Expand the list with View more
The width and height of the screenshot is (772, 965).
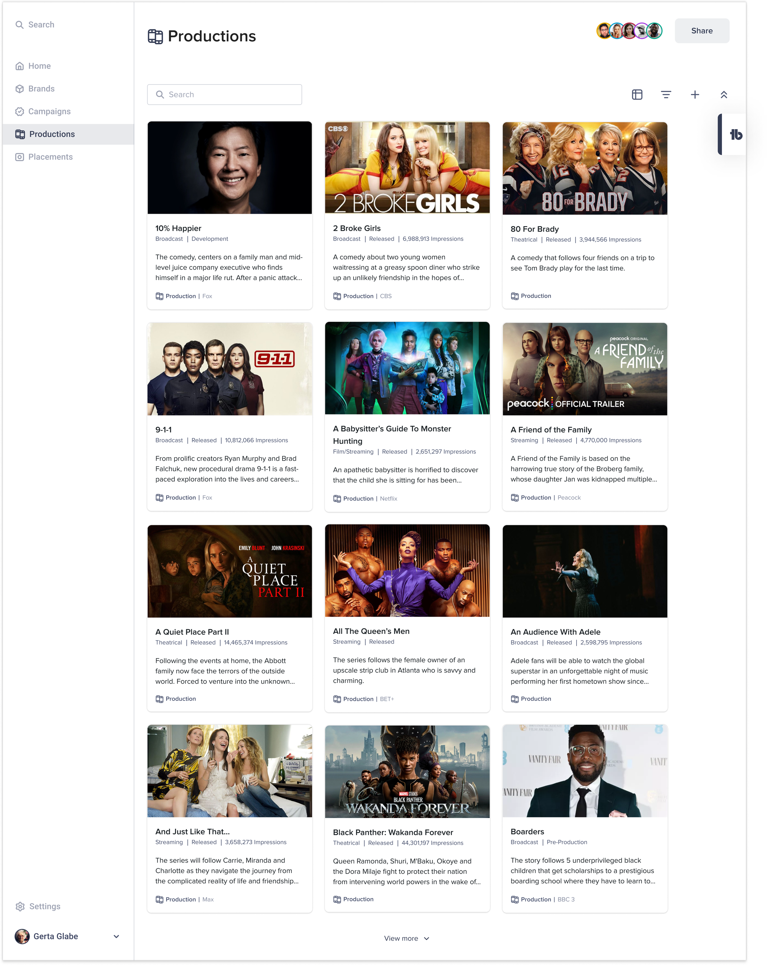point(406,939)
